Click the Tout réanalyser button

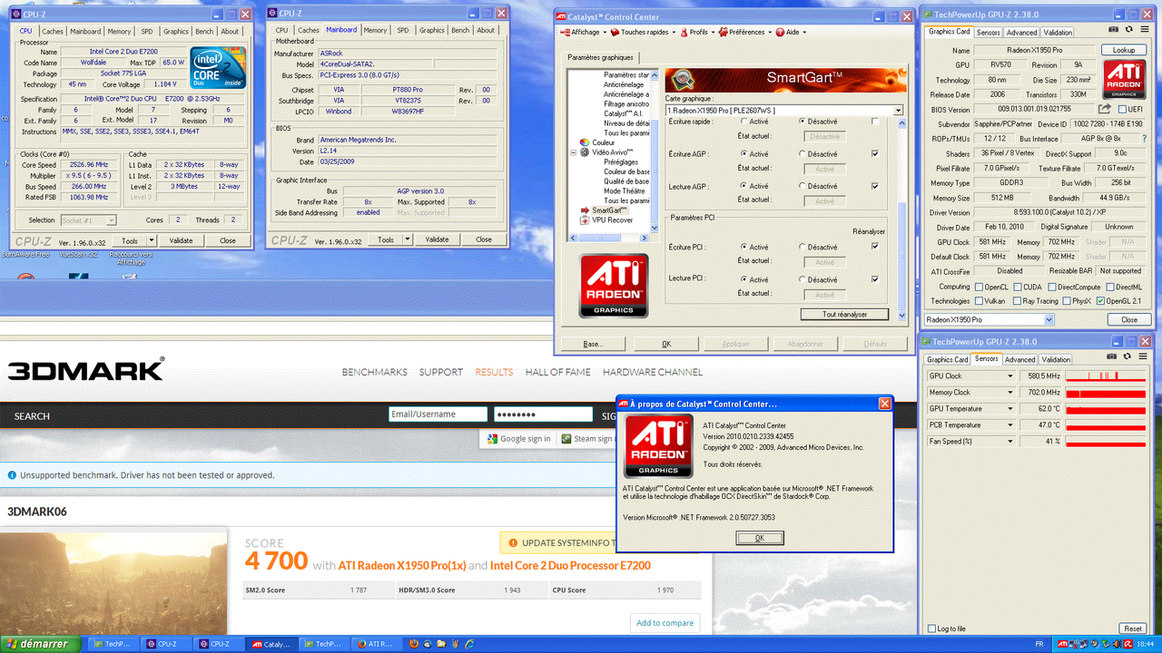[x=843, y=314]
